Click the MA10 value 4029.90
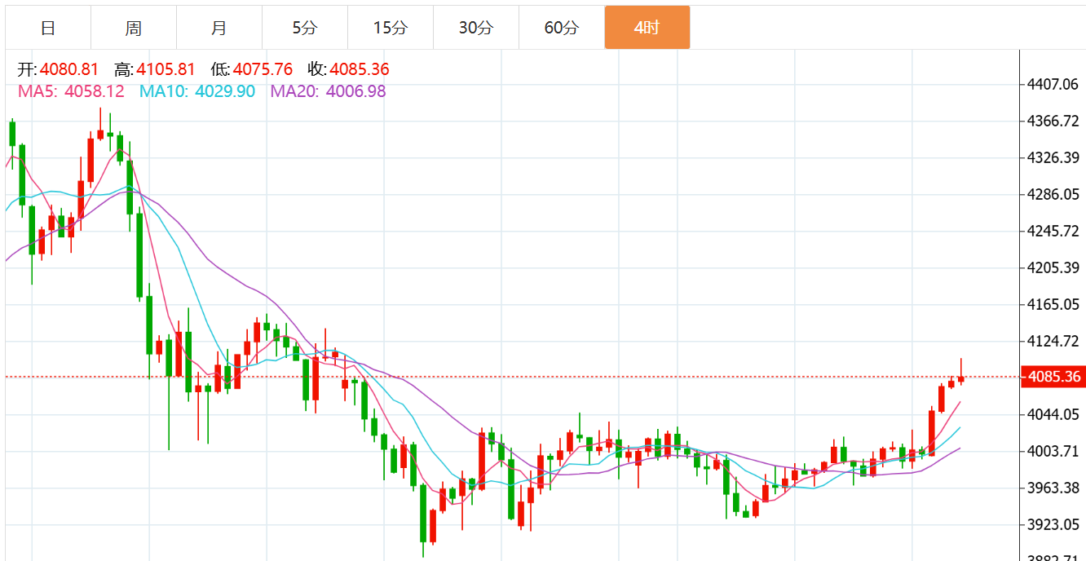Screen dimensions: 1086x561 [225, 91]
